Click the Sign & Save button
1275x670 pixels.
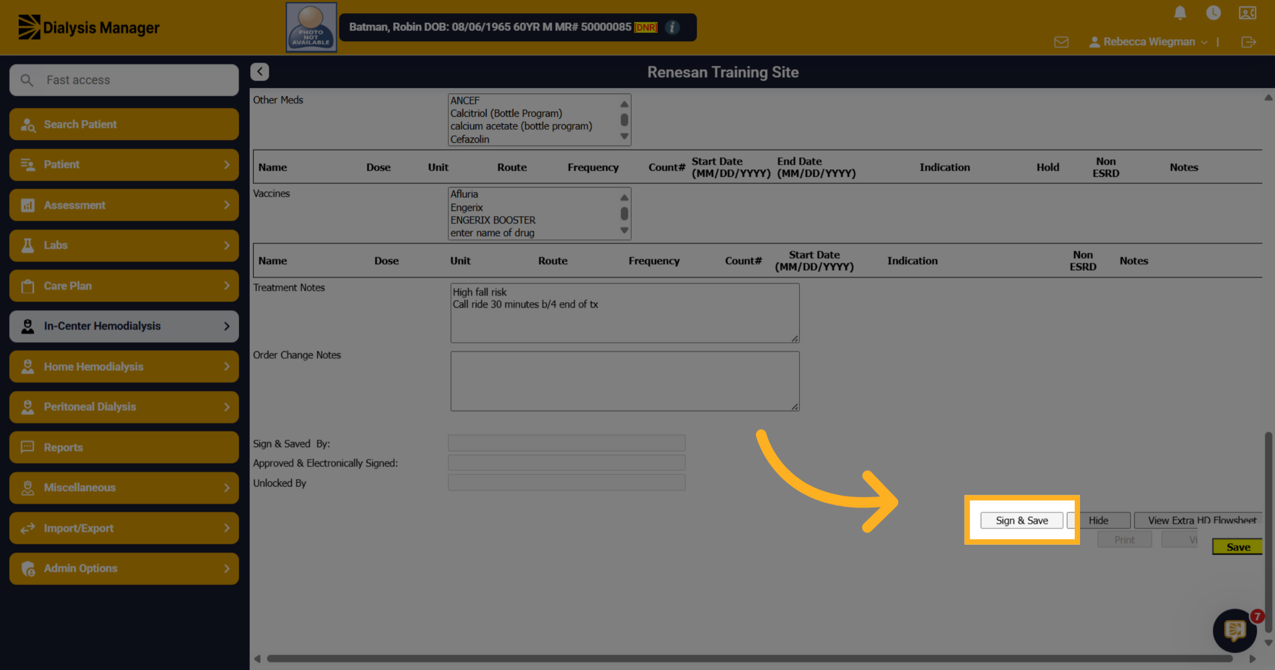click(1022, 520)
